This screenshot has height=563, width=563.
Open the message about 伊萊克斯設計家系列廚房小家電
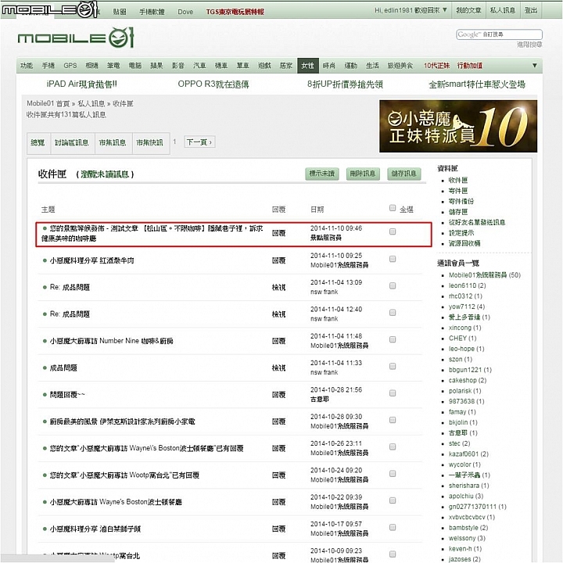(x=123, y=421)
